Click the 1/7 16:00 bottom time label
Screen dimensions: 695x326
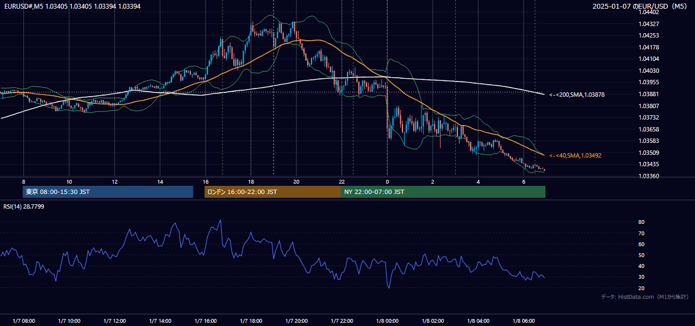[206, 321]
